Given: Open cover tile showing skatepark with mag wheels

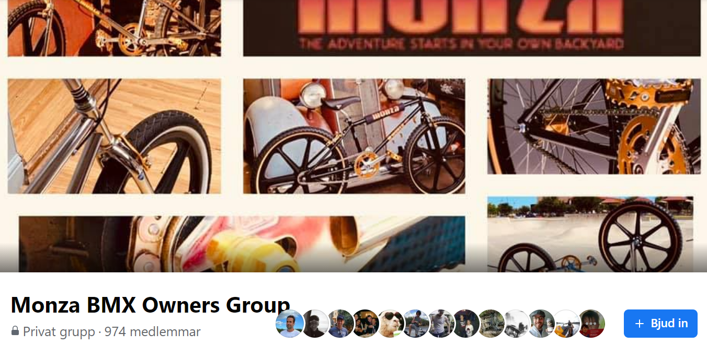Looking at the screenshot, I should [x=590, y=234].
